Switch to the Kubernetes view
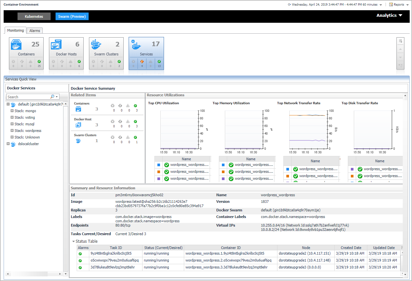Screen dimensions: 412x281 click(34, 16)
